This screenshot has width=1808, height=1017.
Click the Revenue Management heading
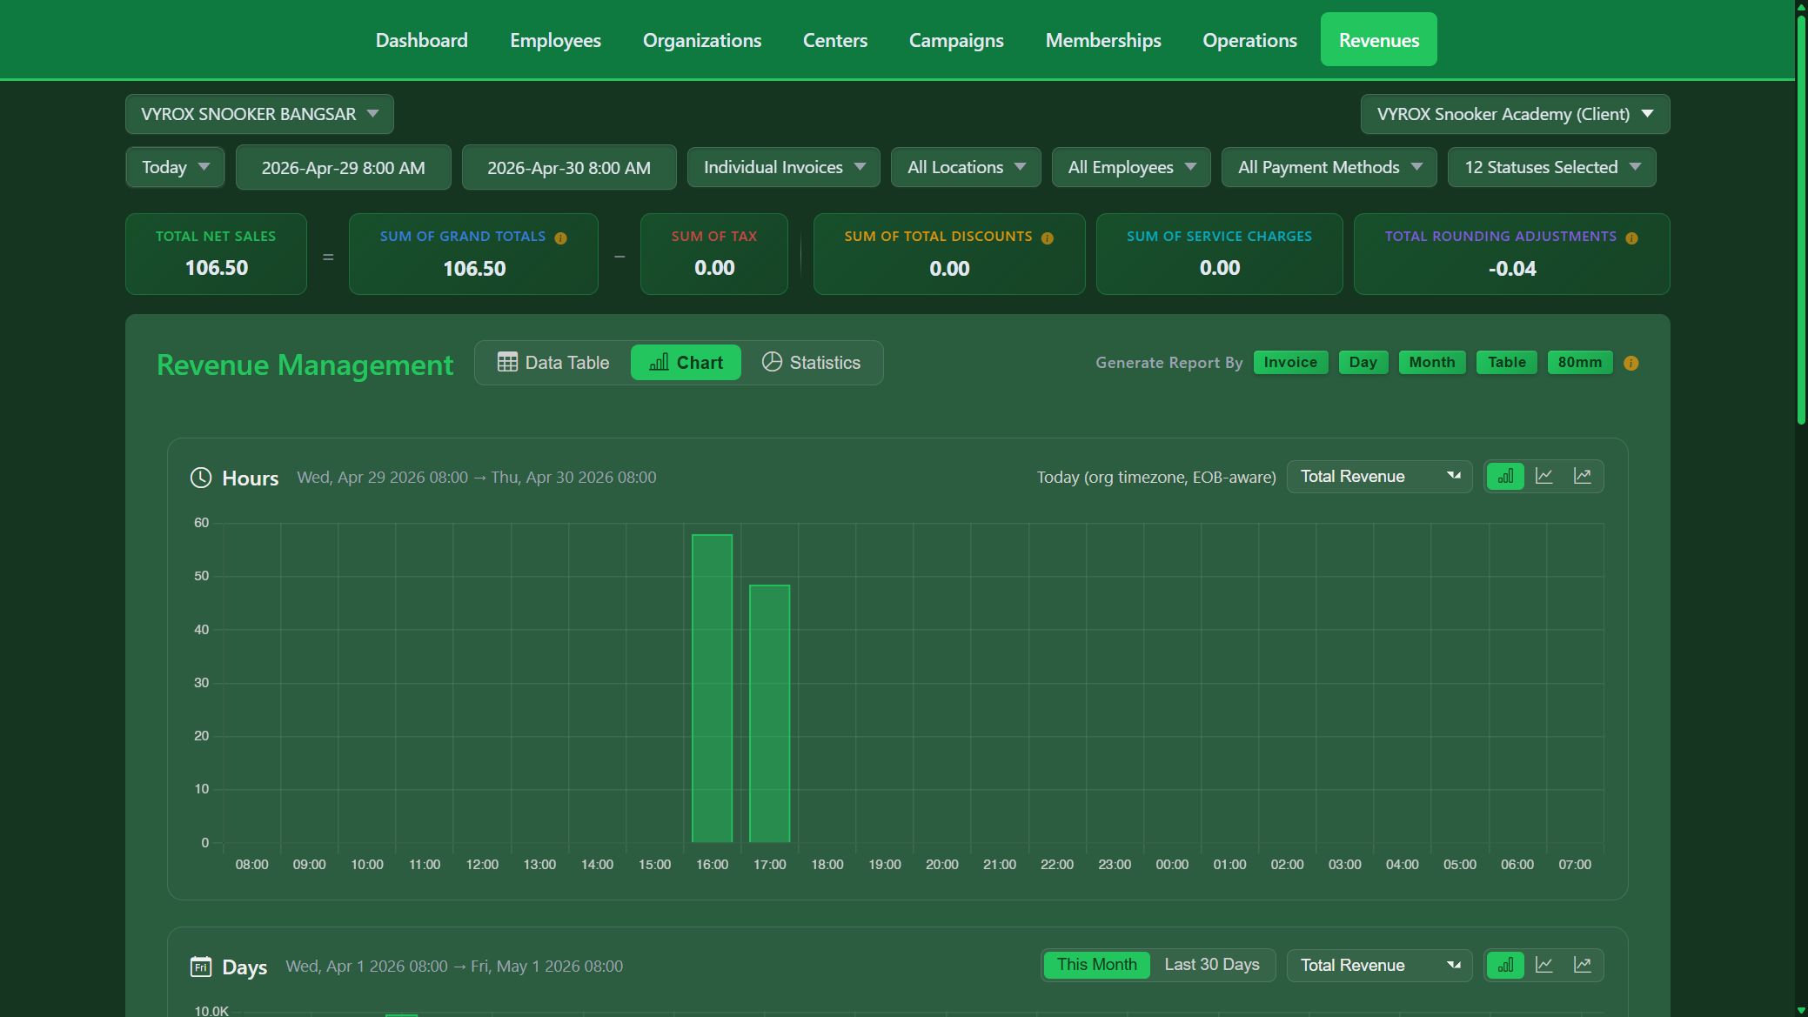[305, 365]
